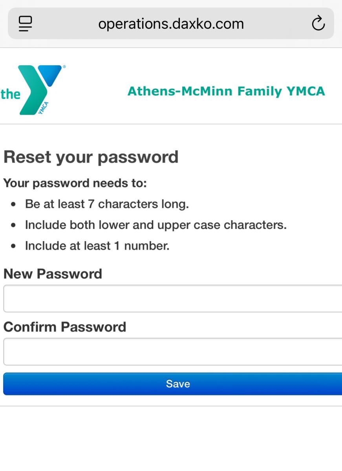The height and width of the screenshot is (471, 342).
Task: Tap the small YMCA text on the logo
Action: [44, 108]
